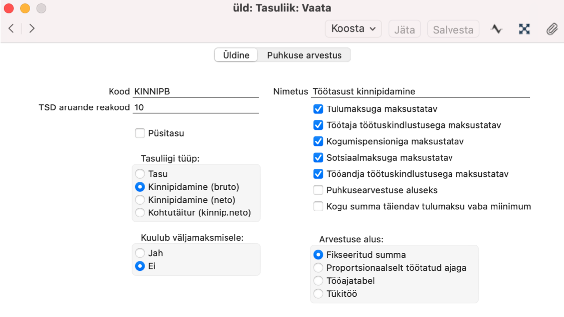Uncheck Tulumaksuga maksustatav

point(318,109)
